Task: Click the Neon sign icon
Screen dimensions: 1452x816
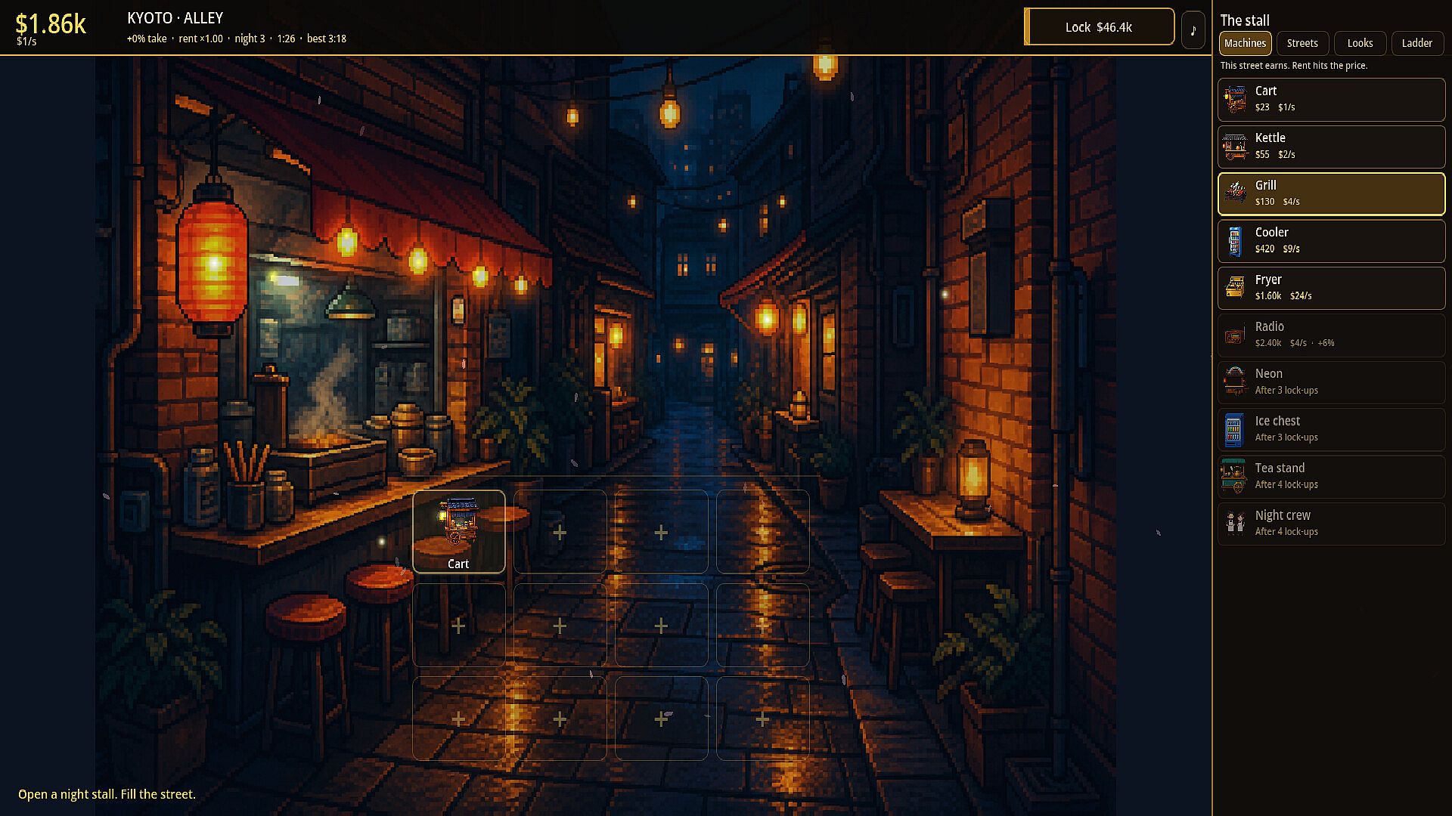Action: (1235, 382)
